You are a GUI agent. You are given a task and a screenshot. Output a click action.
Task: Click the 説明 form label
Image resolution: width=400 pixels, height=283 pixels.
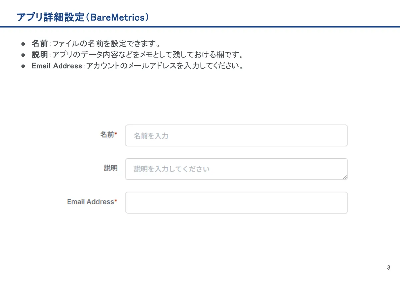pyautogui.click(x=111, y=168)
